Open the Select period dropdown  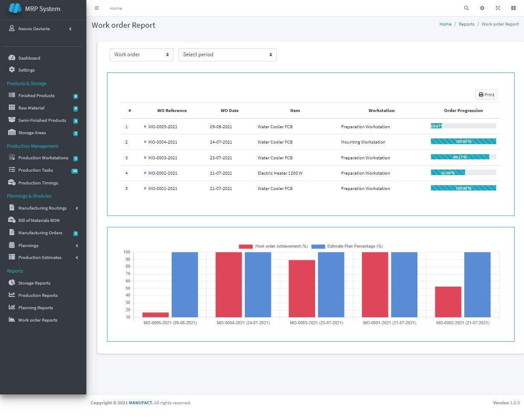(x=227, y=55)
